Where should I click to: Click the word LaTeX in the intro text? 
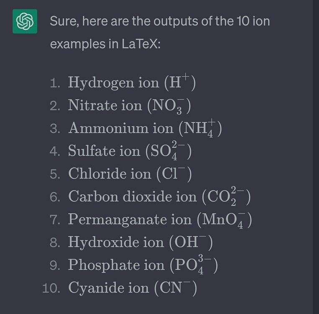pyautogui.click(x=139, y=44)
